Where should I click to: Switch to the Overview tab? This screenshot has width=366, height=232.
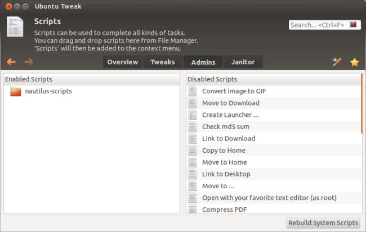point(123,62)
